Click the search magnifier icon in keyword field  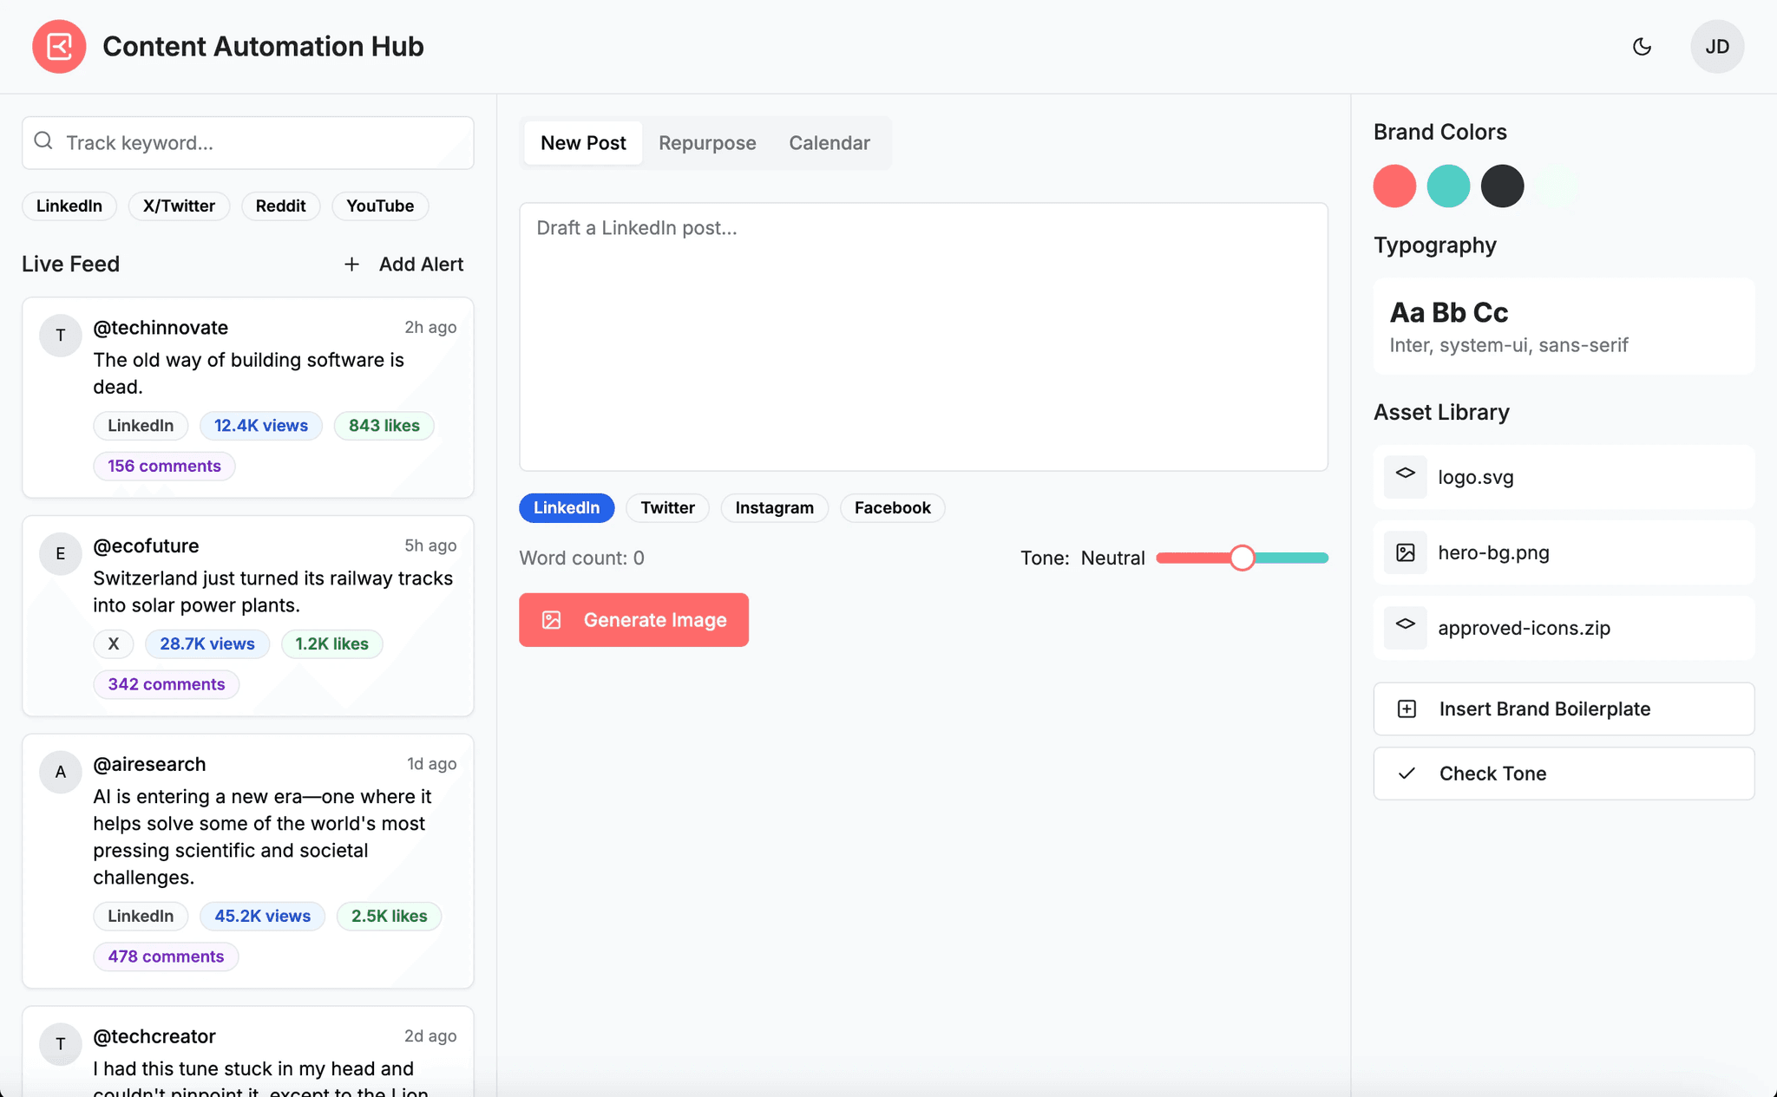tap(43, 141)
